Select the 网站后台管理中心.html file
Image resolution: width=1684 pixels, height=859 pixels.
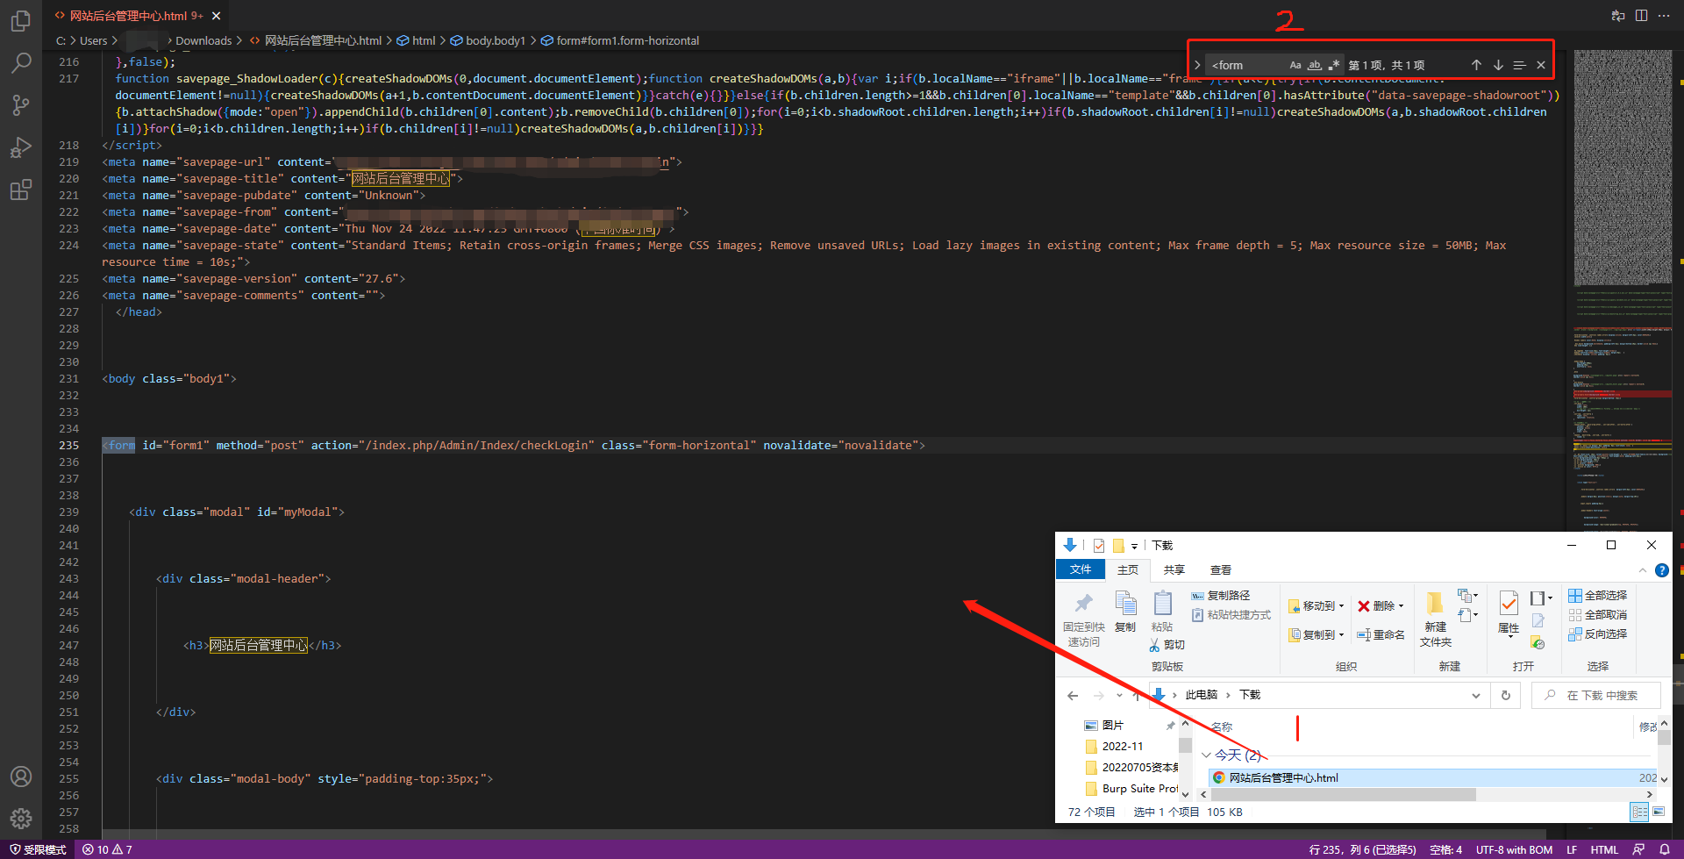(x=1433, y=777)
